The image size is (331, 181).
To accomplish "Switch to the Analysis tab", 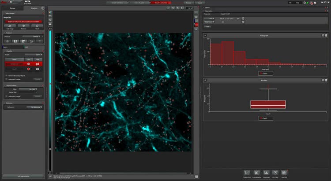I will coord(34,8).
